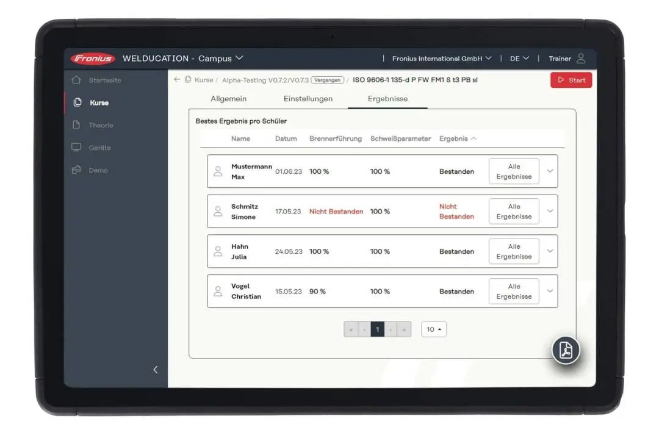Screen dimensions: 659x444
Task: Click the back arrow in breadcrumb
Action: [x=177, y=79]
